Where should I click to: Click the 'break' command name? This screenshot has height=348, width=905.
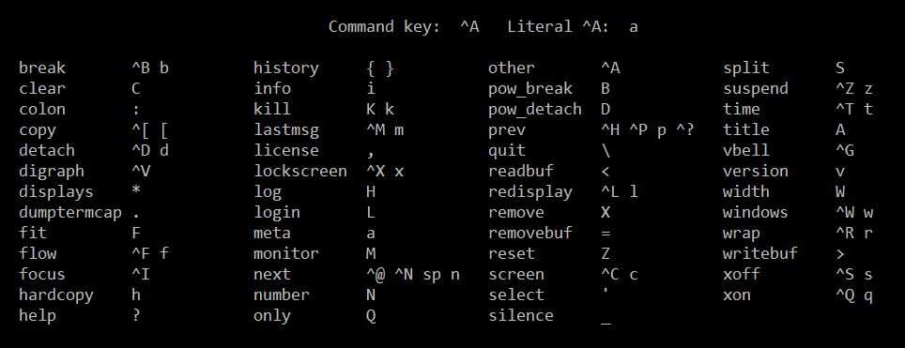tap(42, 68)
